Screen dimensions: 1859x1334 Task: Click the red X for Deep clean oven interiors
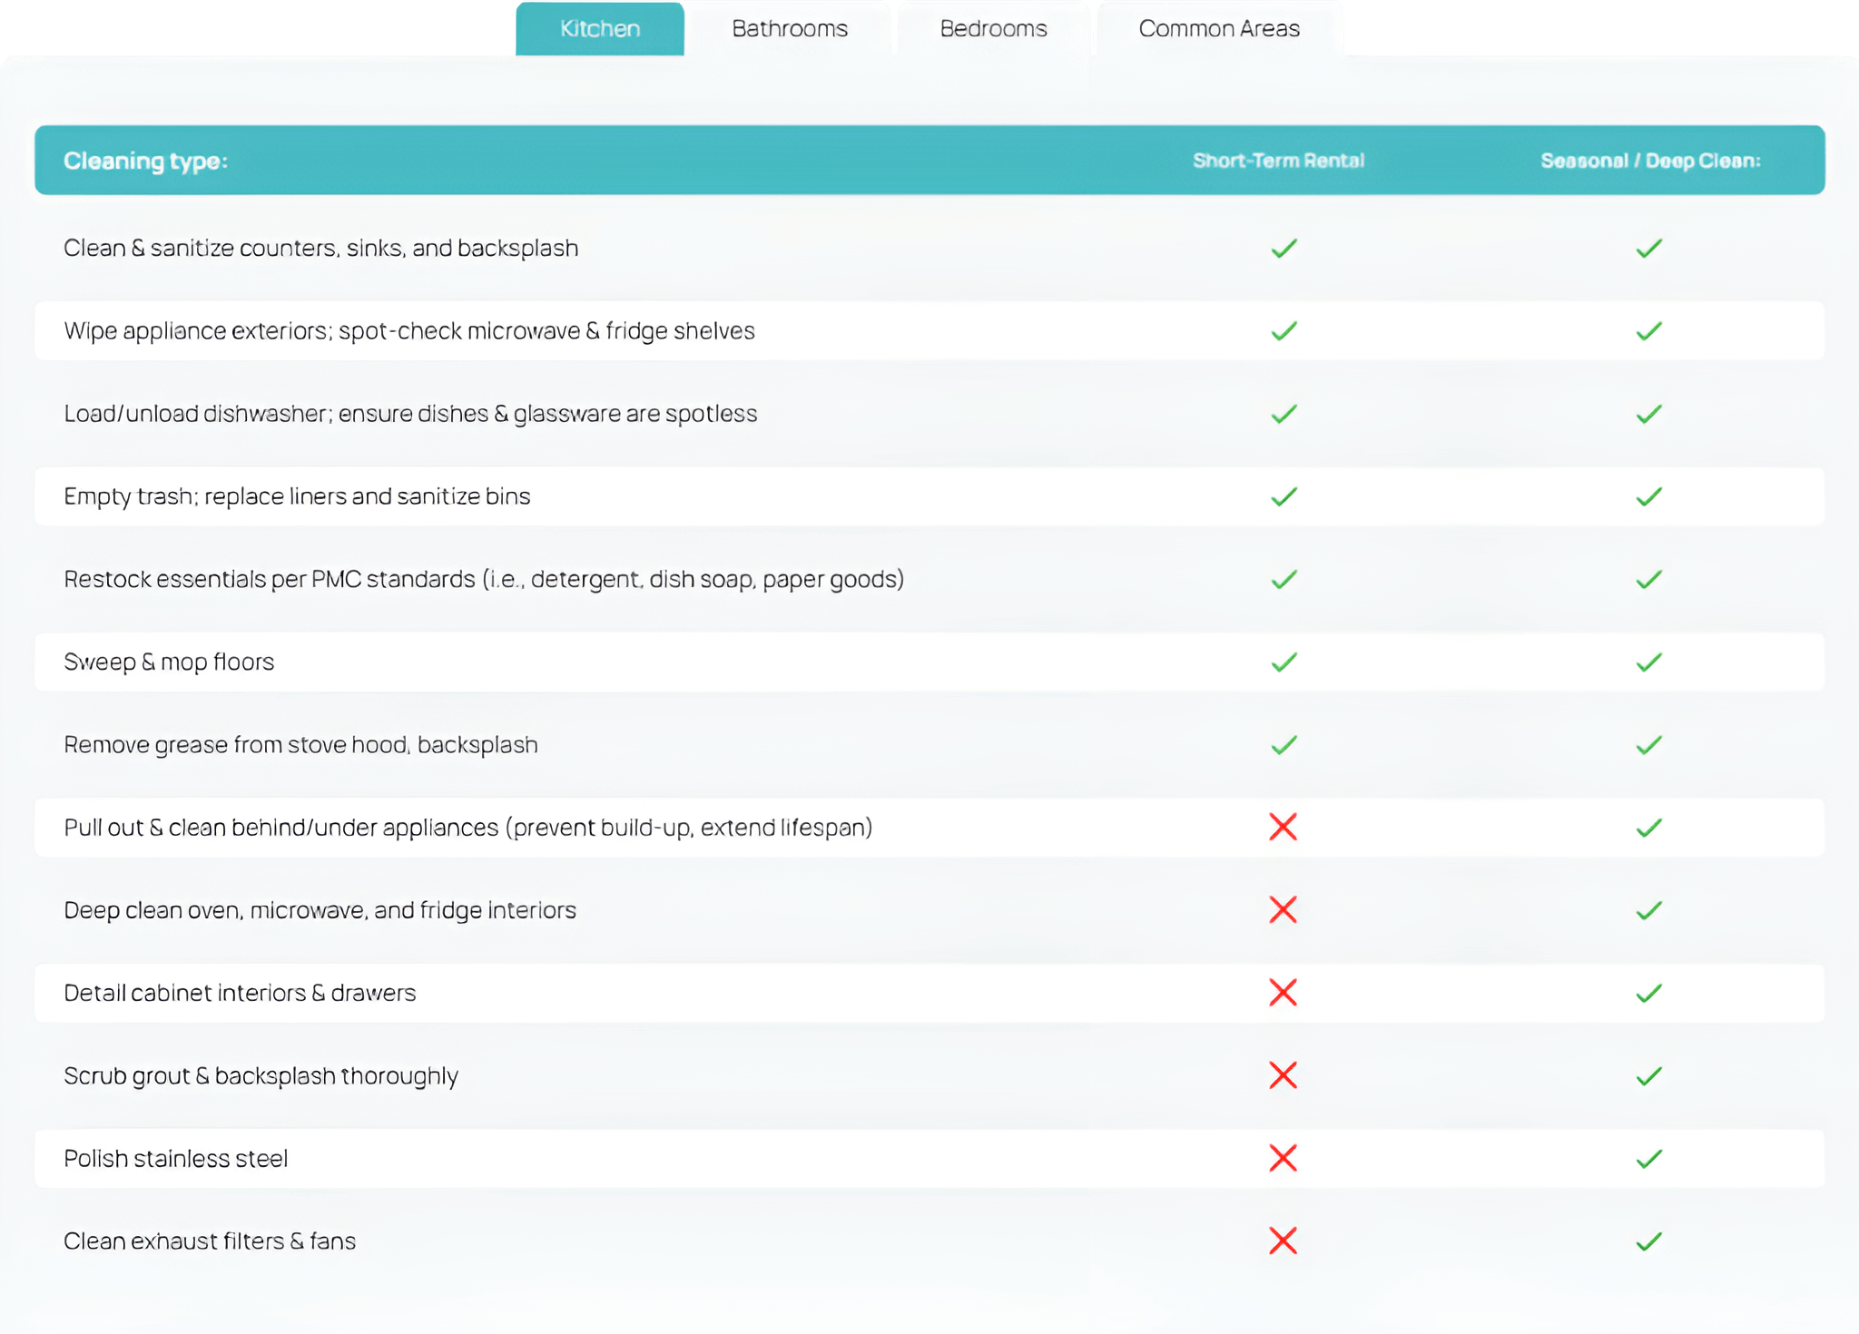click(x=1283, y=909)
